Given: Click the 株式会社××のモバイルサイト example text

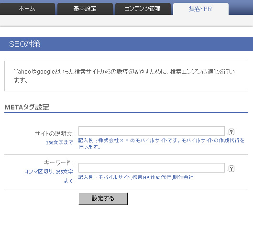Looking at the screenshot, I should coord(161,143).
